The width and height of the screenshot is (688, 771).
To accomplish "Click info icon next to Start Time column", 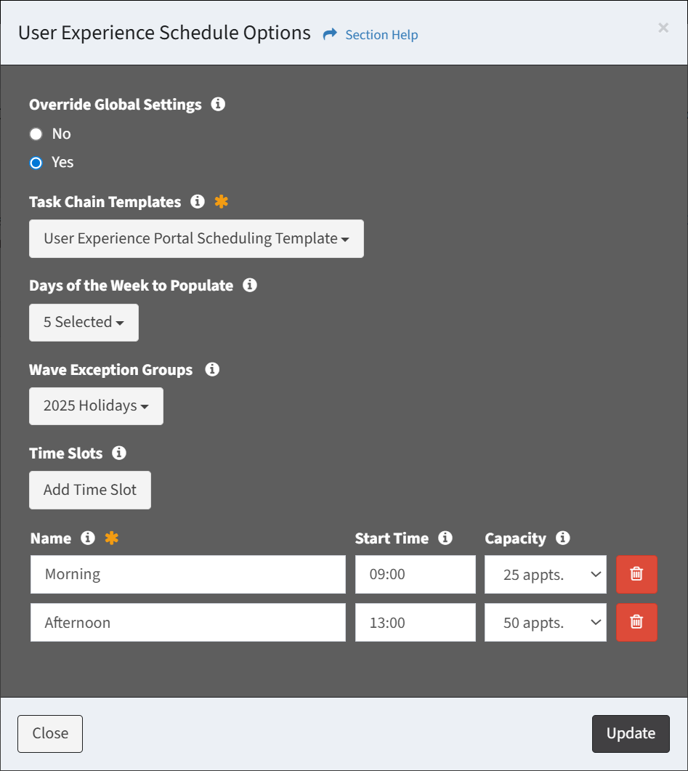I will point(445,538).
